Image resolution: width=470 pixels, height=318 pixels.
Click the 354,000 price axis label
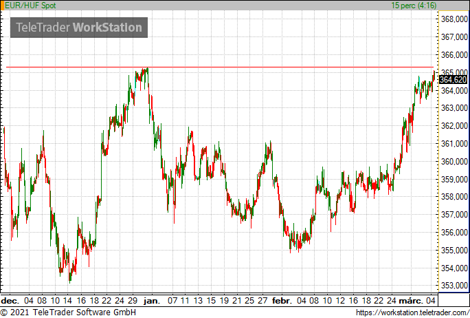[454, 268]
